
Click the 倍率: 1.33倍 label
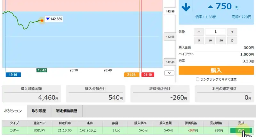(x=206, y=17)
